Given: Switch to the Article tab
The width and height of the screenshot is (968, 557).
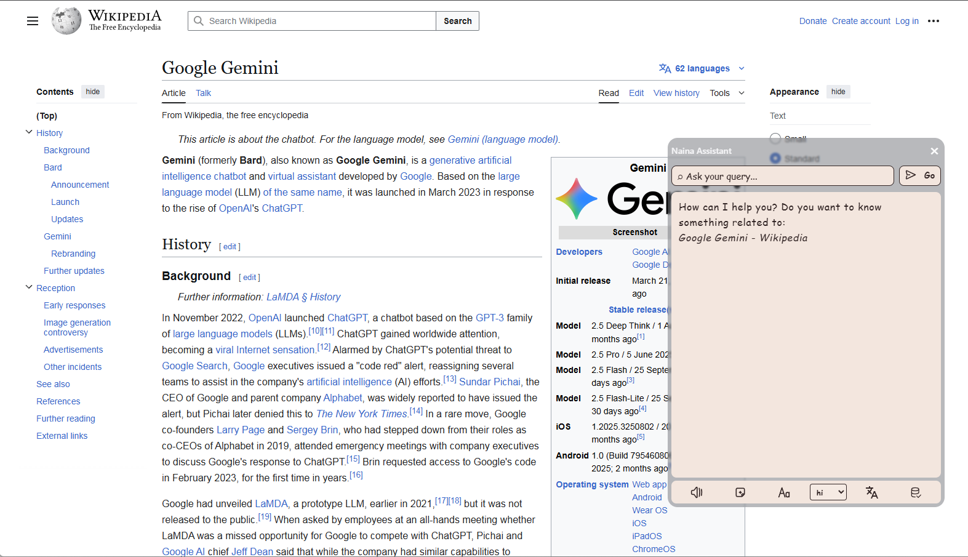Looking at the screenshot, I should tap(174, 93).
